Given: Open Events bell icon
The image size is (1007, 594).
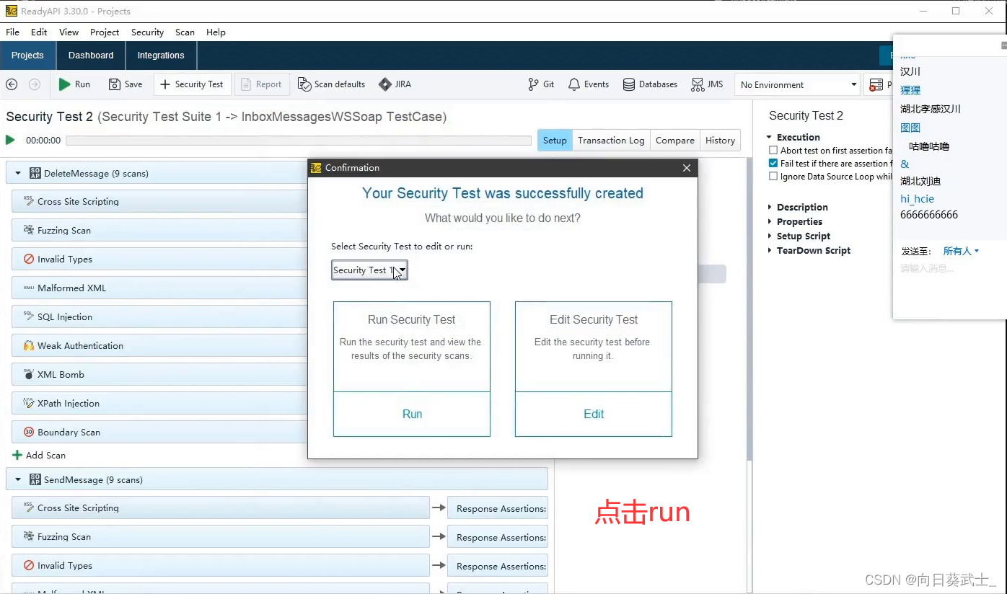Looking at the screenshot, I should [574, 84].
